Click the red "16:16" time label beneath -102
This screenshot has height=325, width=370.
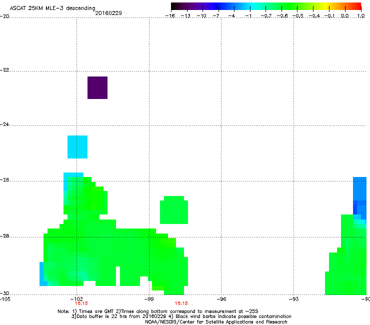coord(81,303)
